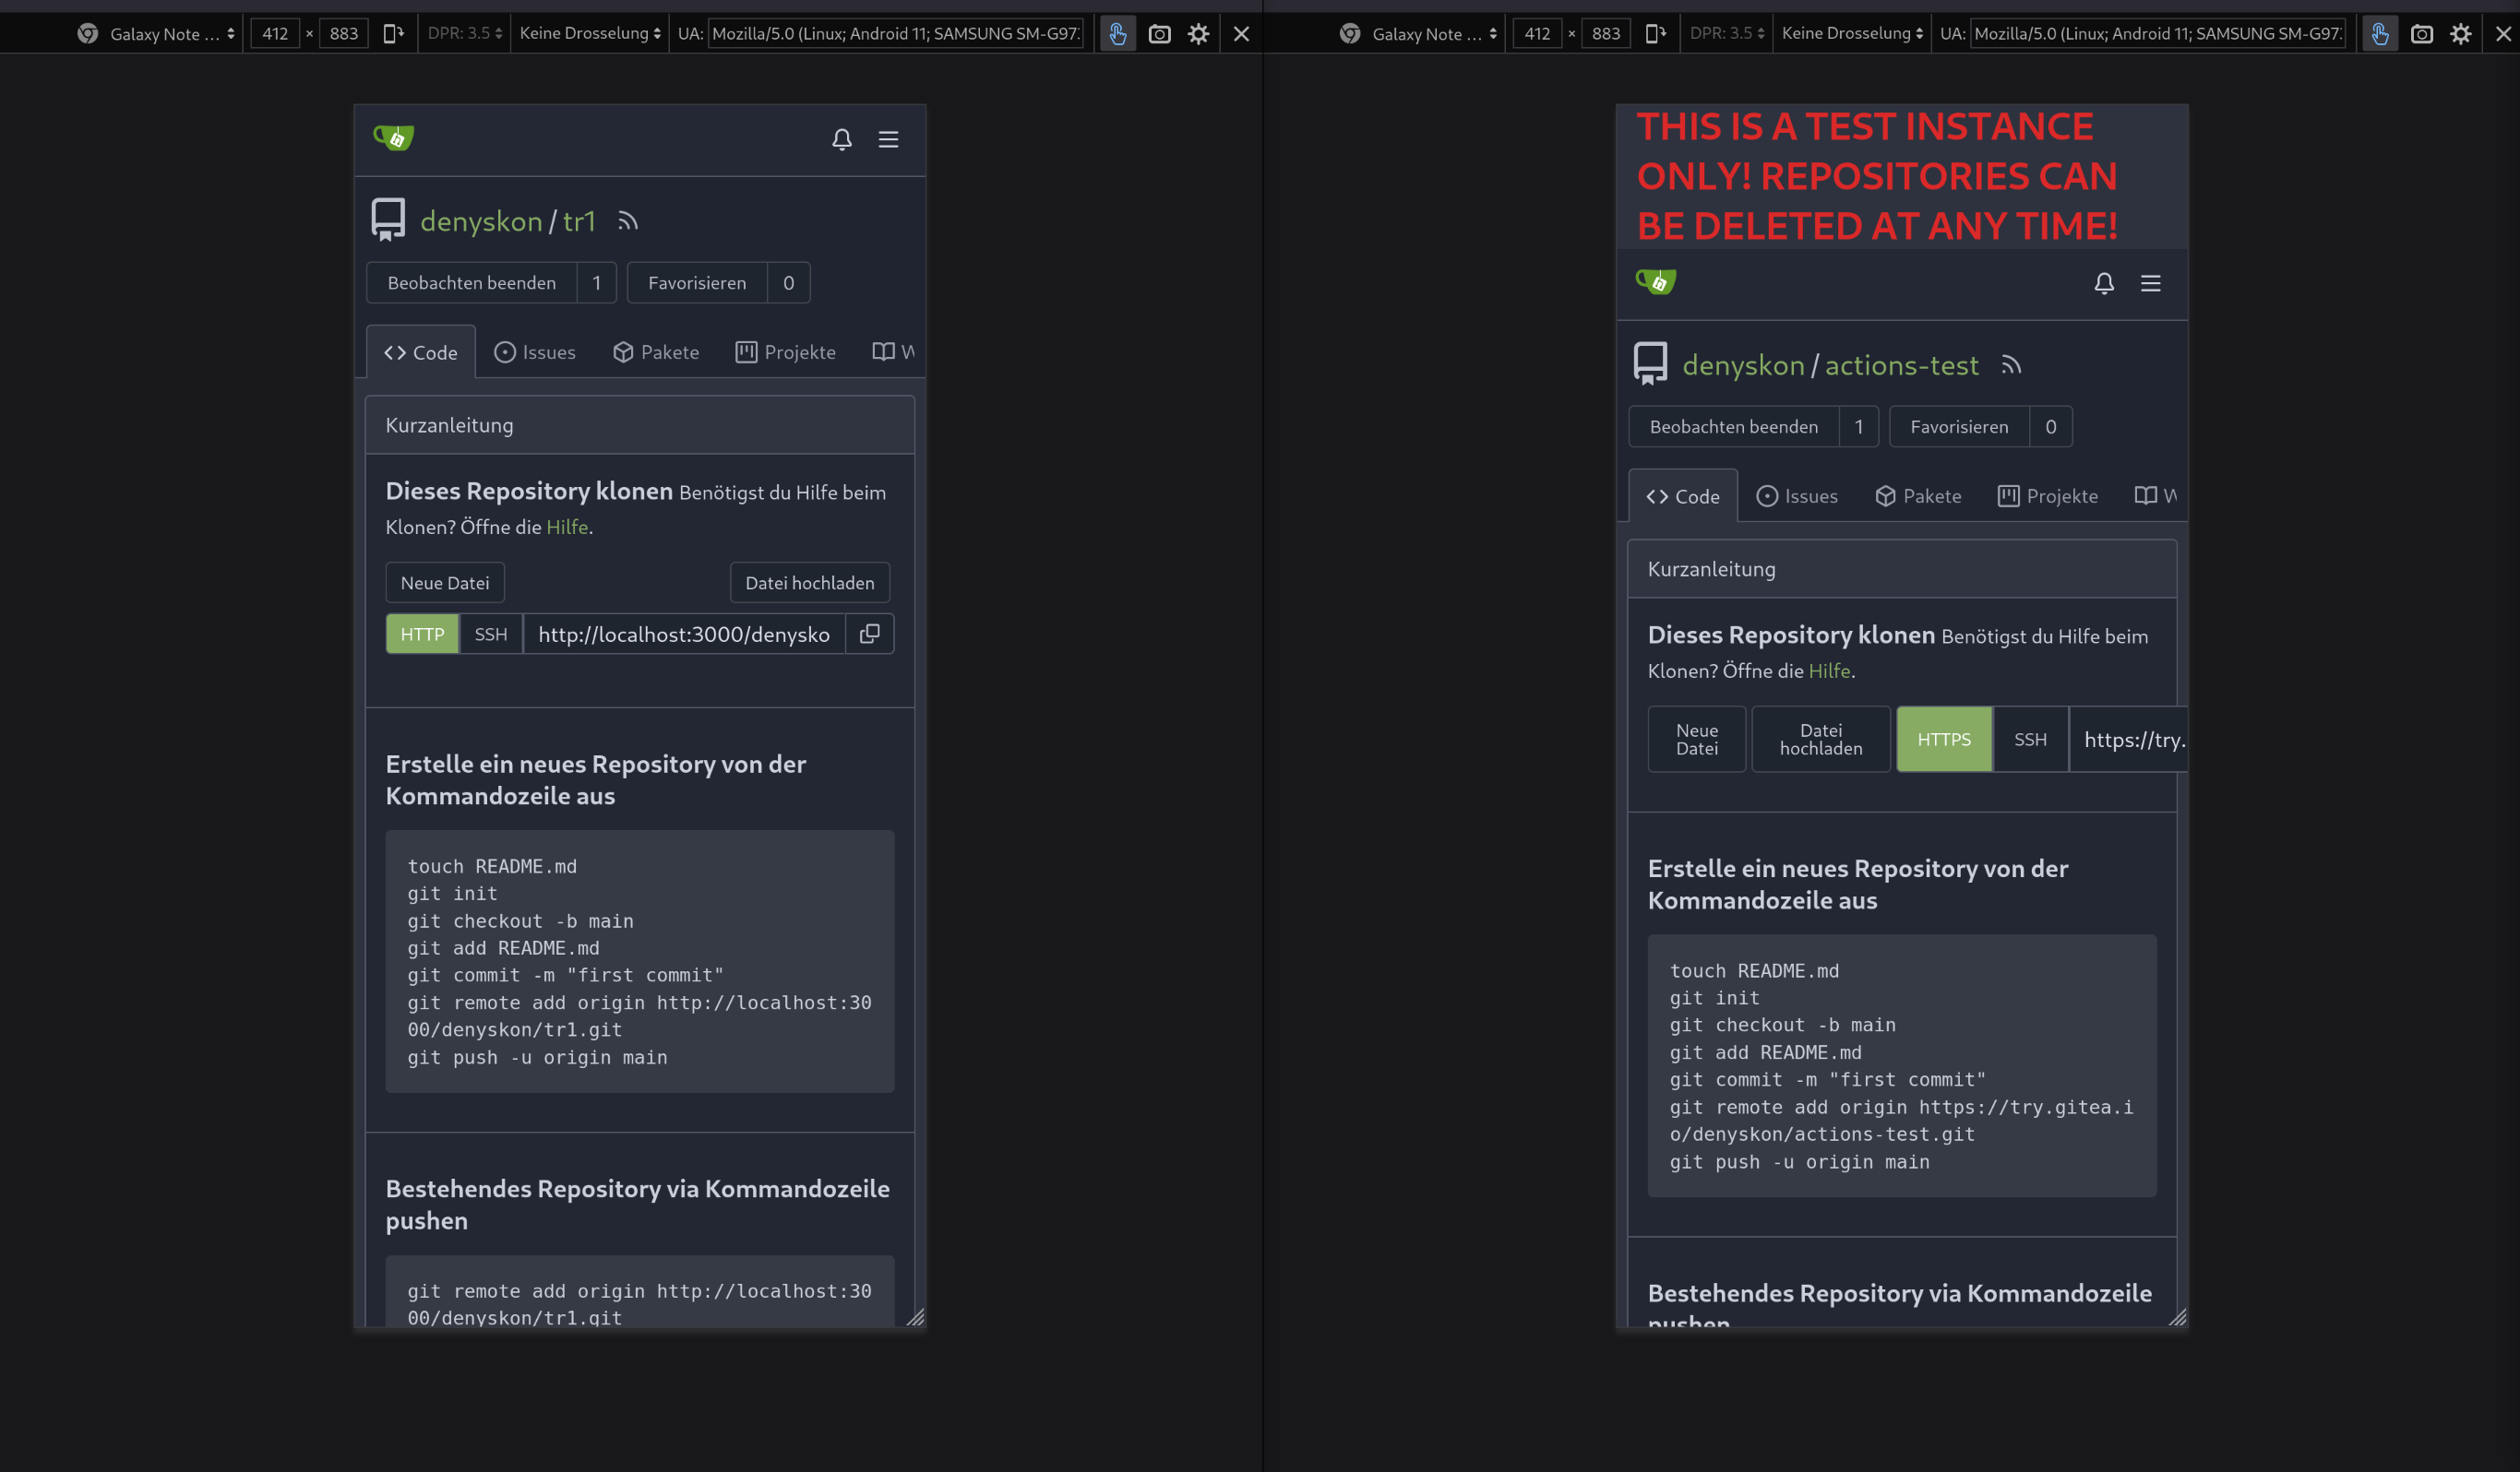Click width field 412 in left toolbar

[275, 33]
